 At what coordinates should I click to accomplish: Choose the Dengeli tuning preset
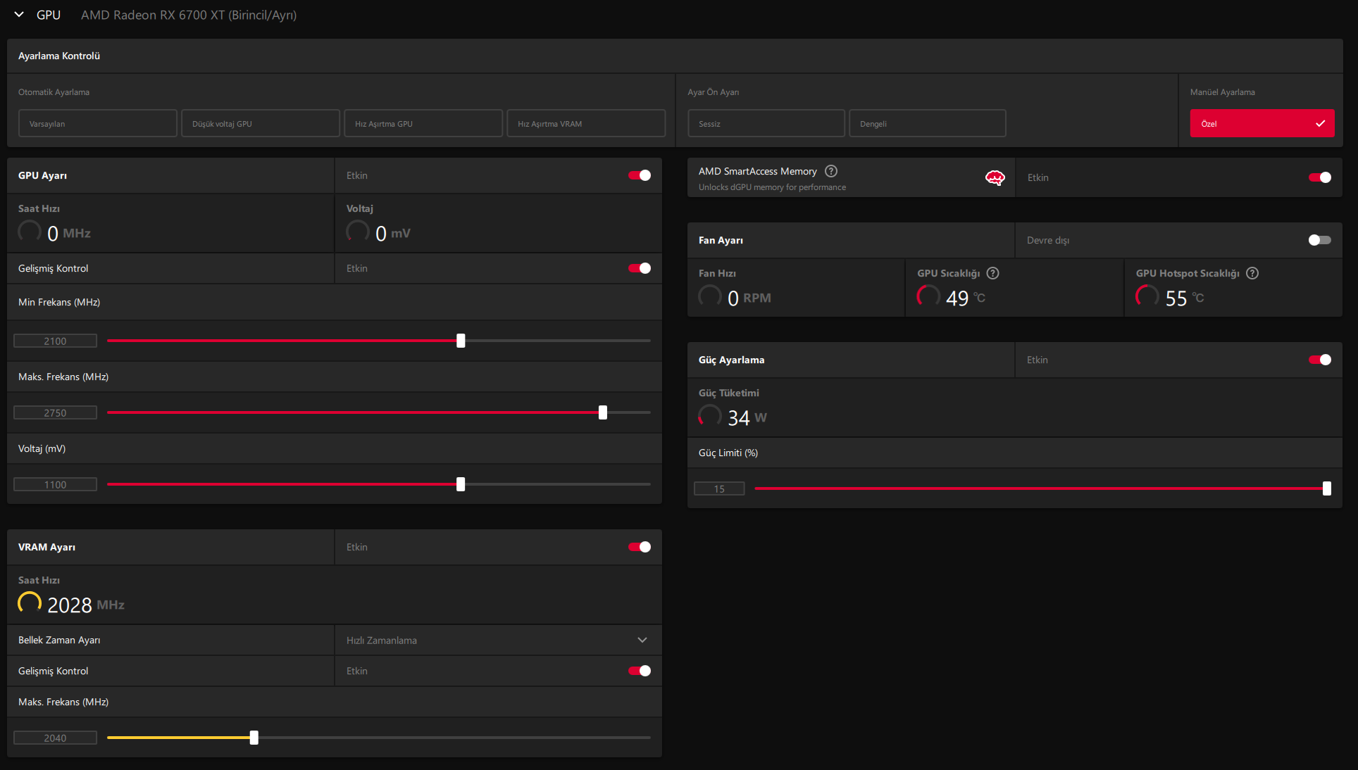pos(928,123)
